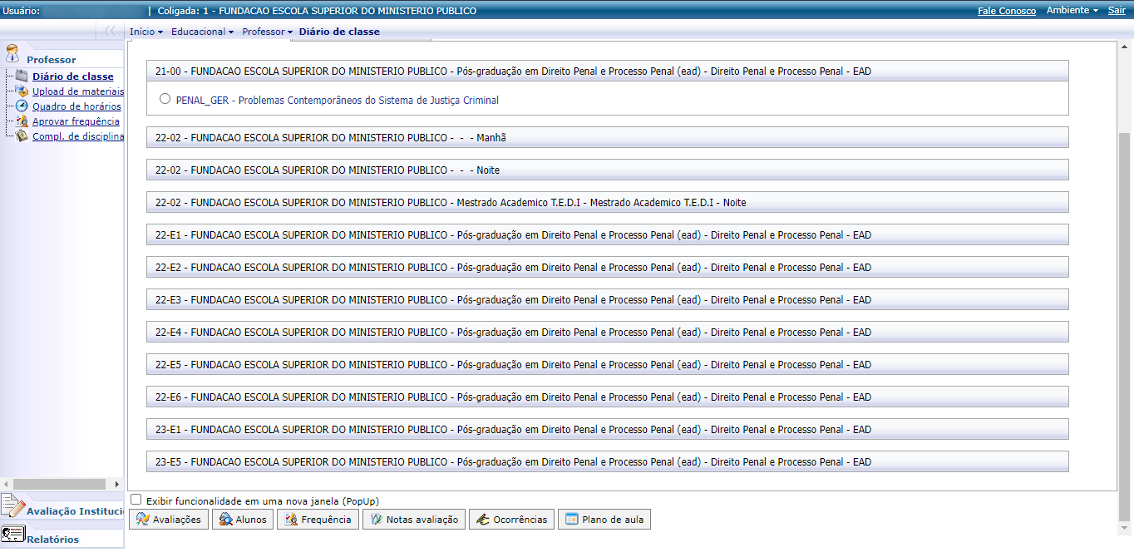This screenshot has width=1134, height=557.
Task: Click the Aprovar frequência icon
Action: 22,121
